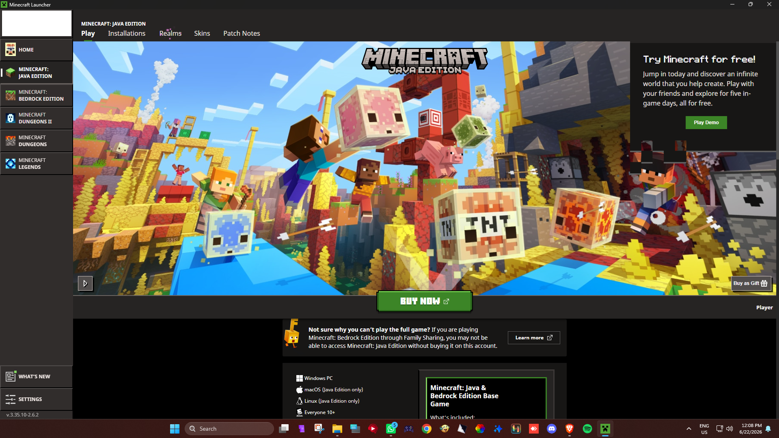Click the Player username label
779x438 pixels.
(x=764, y=308)
